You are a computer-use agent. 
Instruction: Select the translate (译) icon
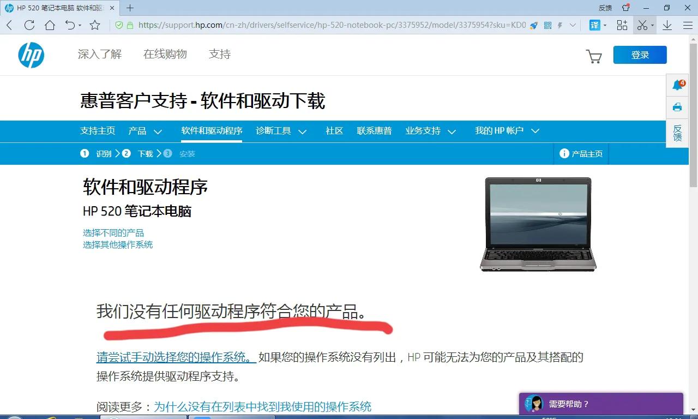click(x=594, y=25)
